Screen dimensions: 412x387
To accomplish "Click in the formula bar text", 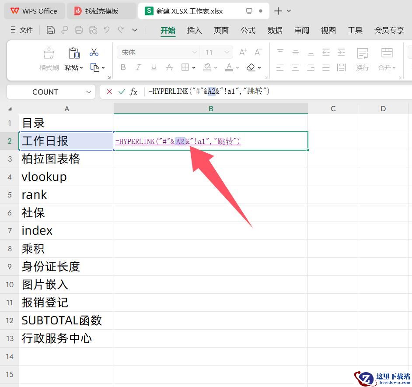I will [x=209, y=91].
